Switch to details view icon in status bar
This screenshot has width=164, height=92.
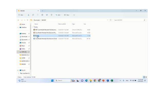[x=144, y=77]
